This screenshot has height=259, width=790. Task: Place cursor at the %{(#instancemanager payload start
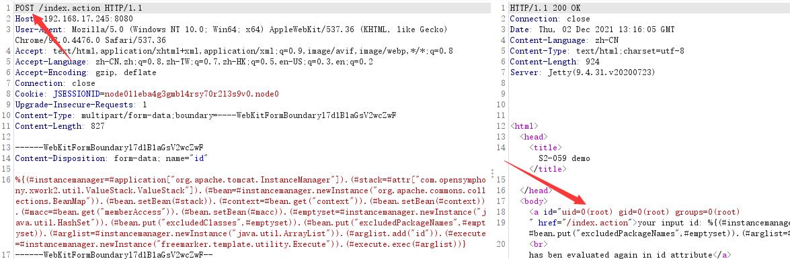[x=16, y=180]
